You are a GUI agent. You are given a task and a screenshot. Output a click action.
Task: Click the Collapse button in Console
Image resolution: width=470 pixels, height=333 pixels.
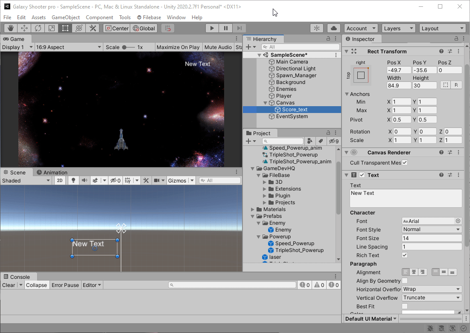coord(36,285)
